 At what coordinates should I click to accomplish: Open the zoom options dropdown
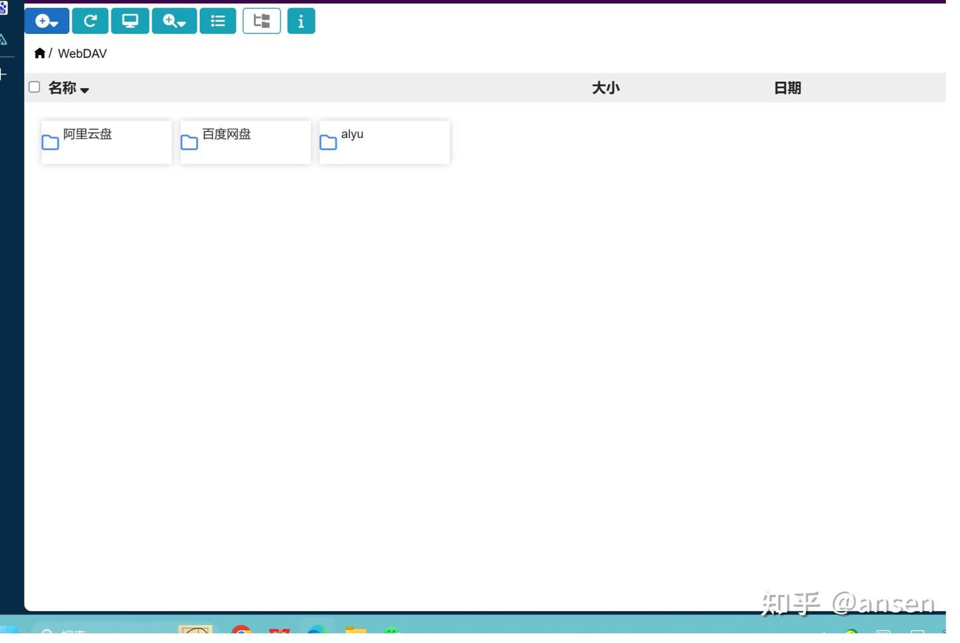click(x=174, y=21)
